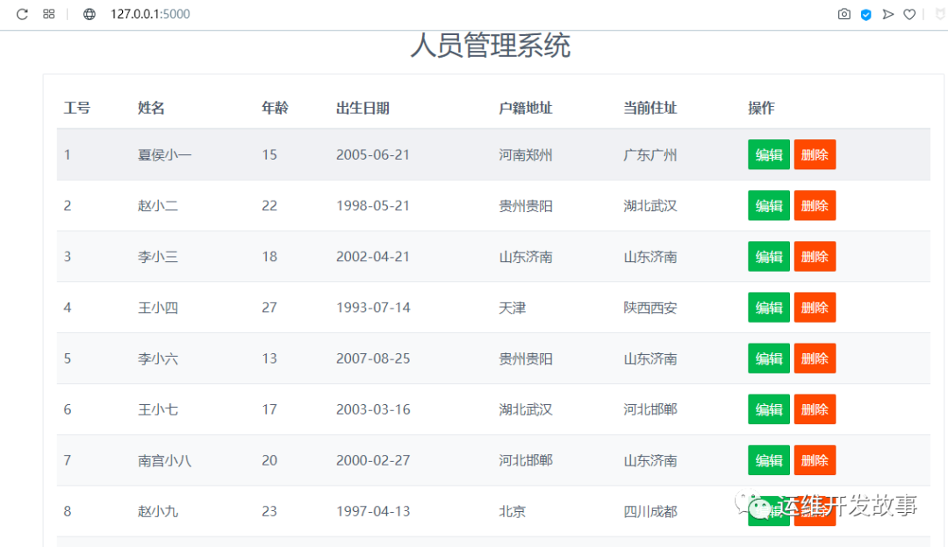
Task: Bookmark page with the heart icon
Action: (x=909, y=14)
